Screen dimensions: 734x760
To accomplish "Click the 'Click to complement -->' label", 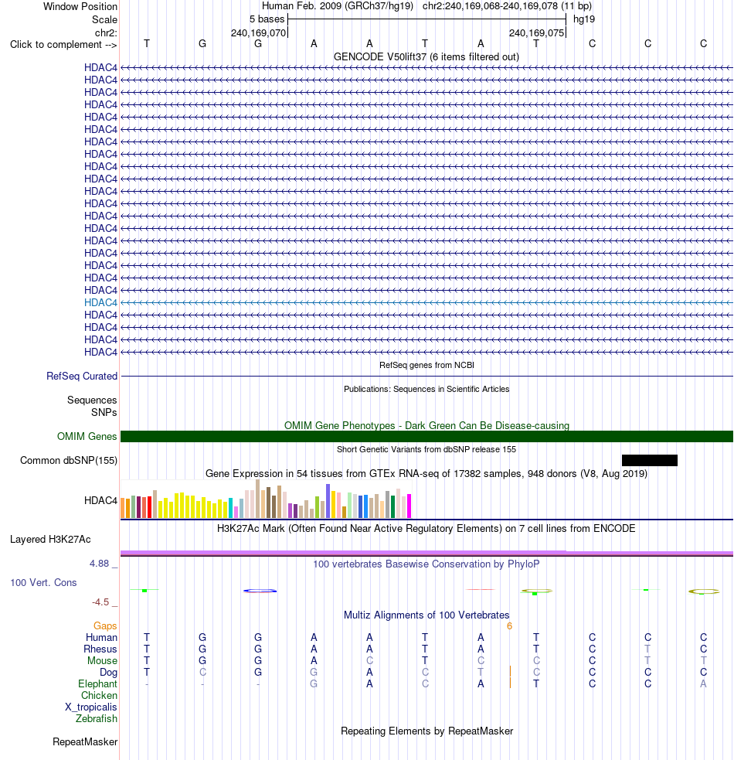I will 63,45.
